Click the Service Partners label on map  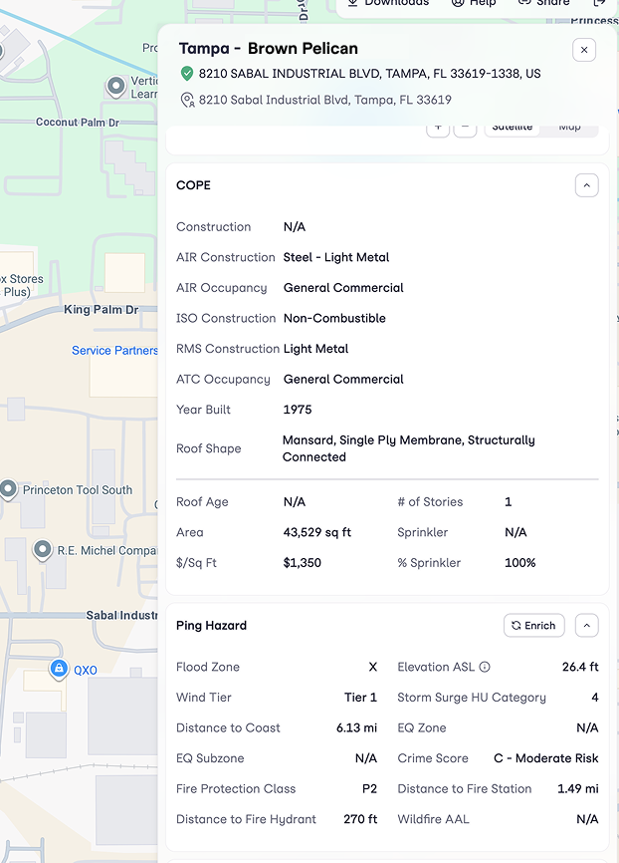pos(114,351)
